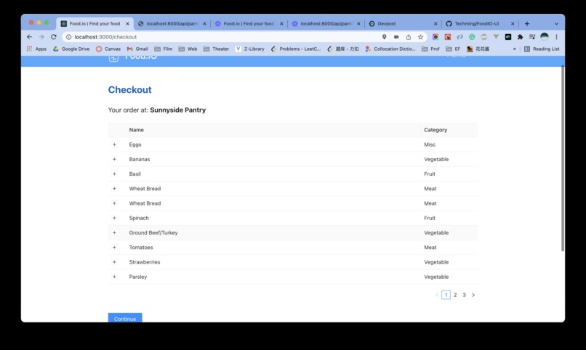Open the Reading List panel
Viewport: 586px width, 350px height.
542,49
